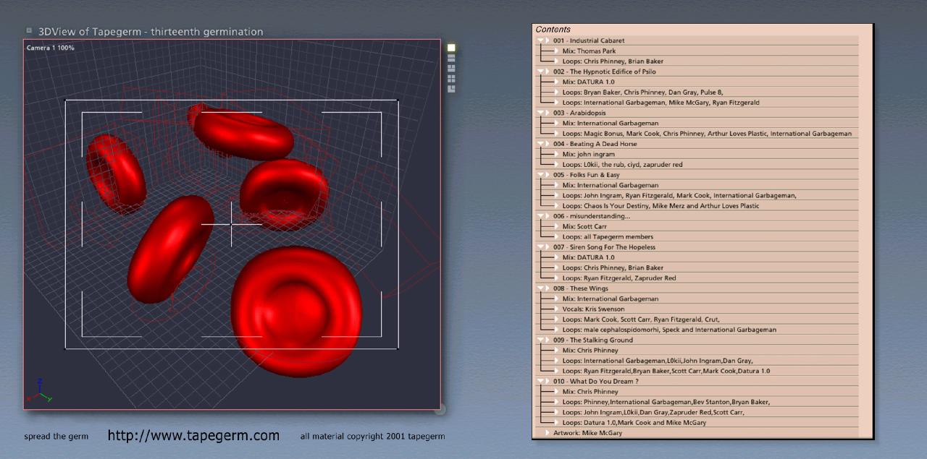This screenshot has width=927, height=459.
Task: Choose the three-pane view layout icon
Action: 451,68
